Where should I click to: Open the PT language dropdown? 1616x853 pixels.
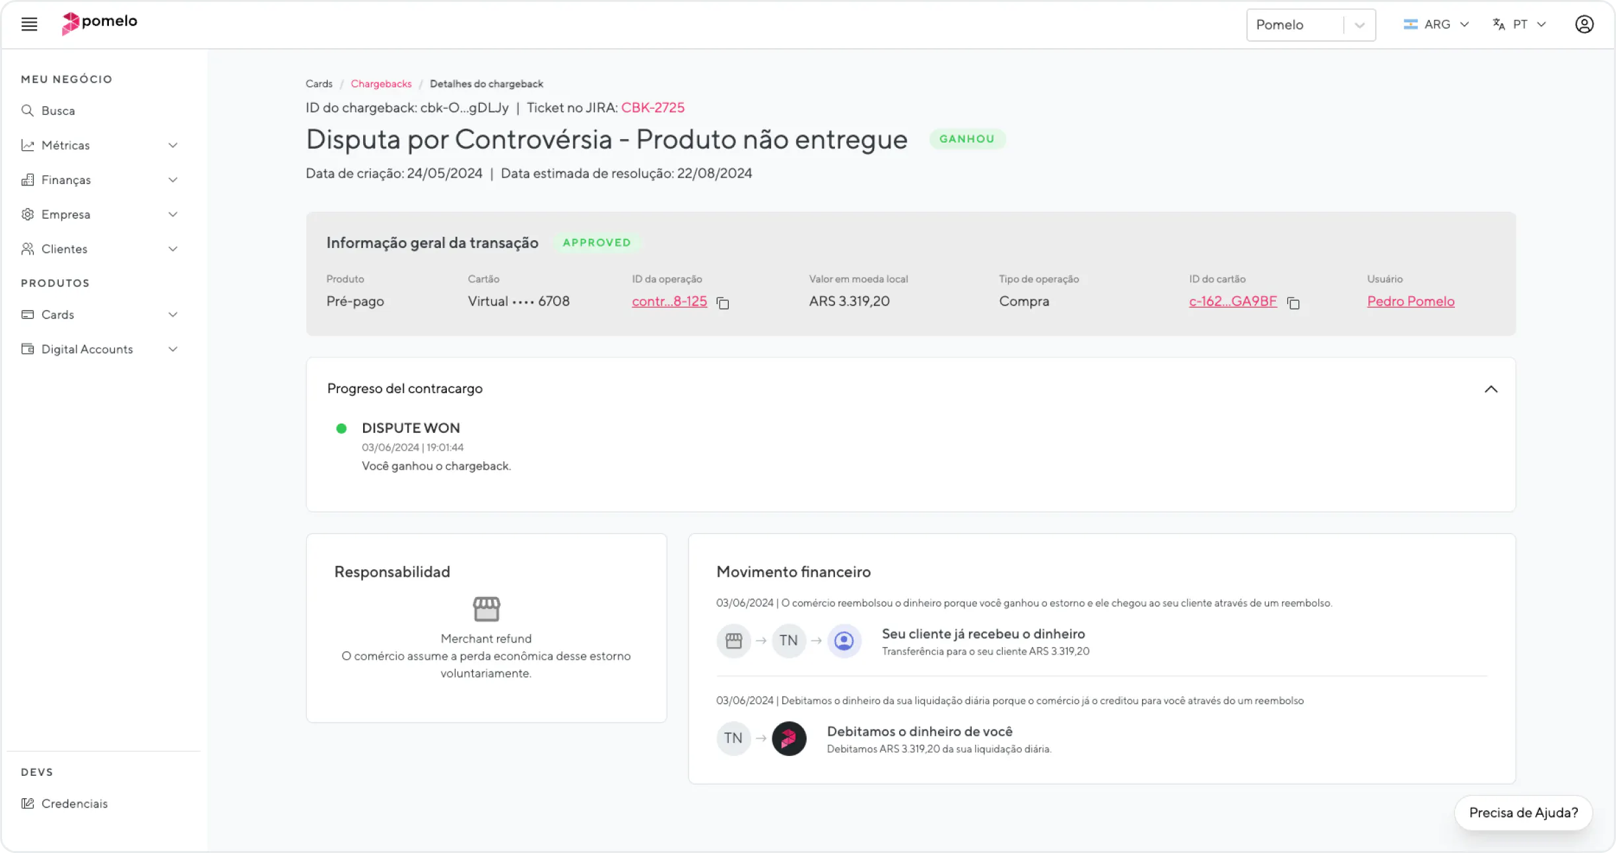[x=1520, y=24]
